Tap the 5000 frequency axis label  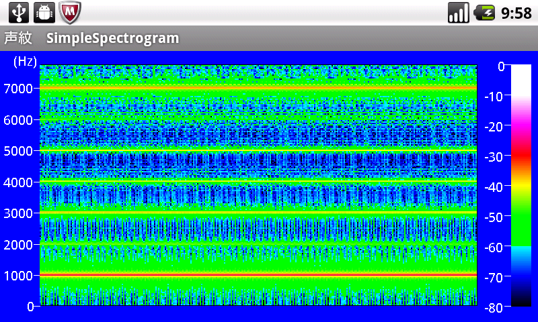18,151
